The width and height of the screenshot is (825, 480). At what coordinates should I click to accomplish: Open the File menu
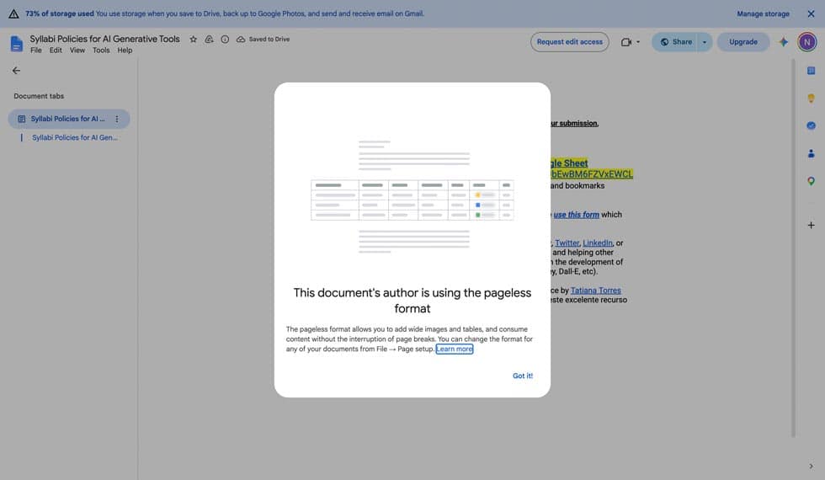pyautogui.click(x=35, y=51)
